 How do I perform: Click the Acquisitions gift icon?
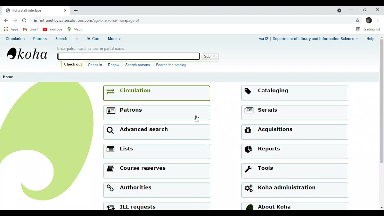(248, 130)
